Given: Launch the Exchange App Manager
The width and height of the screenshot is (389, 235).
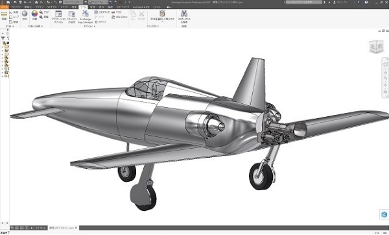Looking at the screenshot, I should click(86, 17).
